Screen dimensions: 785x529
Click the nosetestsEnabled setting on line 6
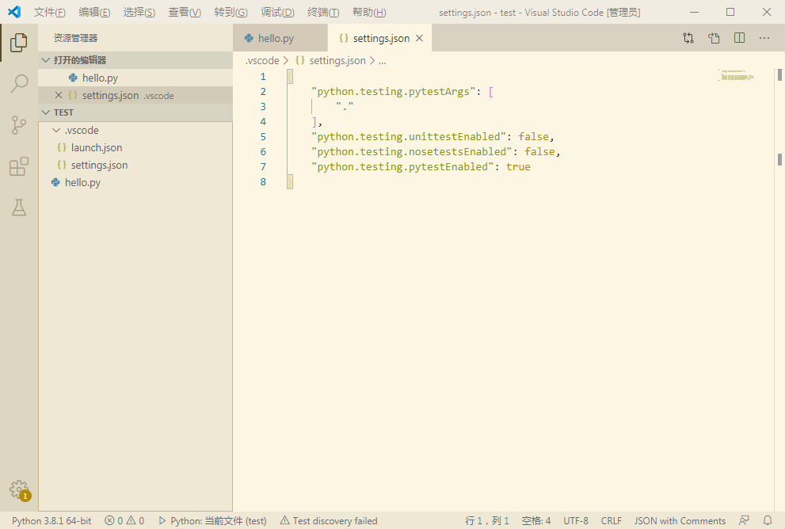(411, 151)
